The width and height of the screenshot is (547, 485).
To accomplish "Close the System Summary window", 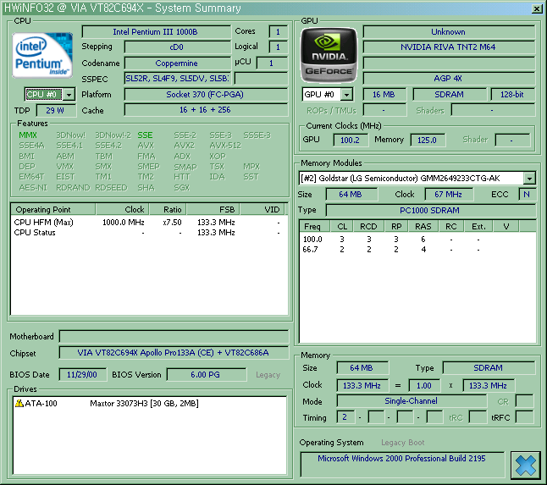I will (537, 8).
